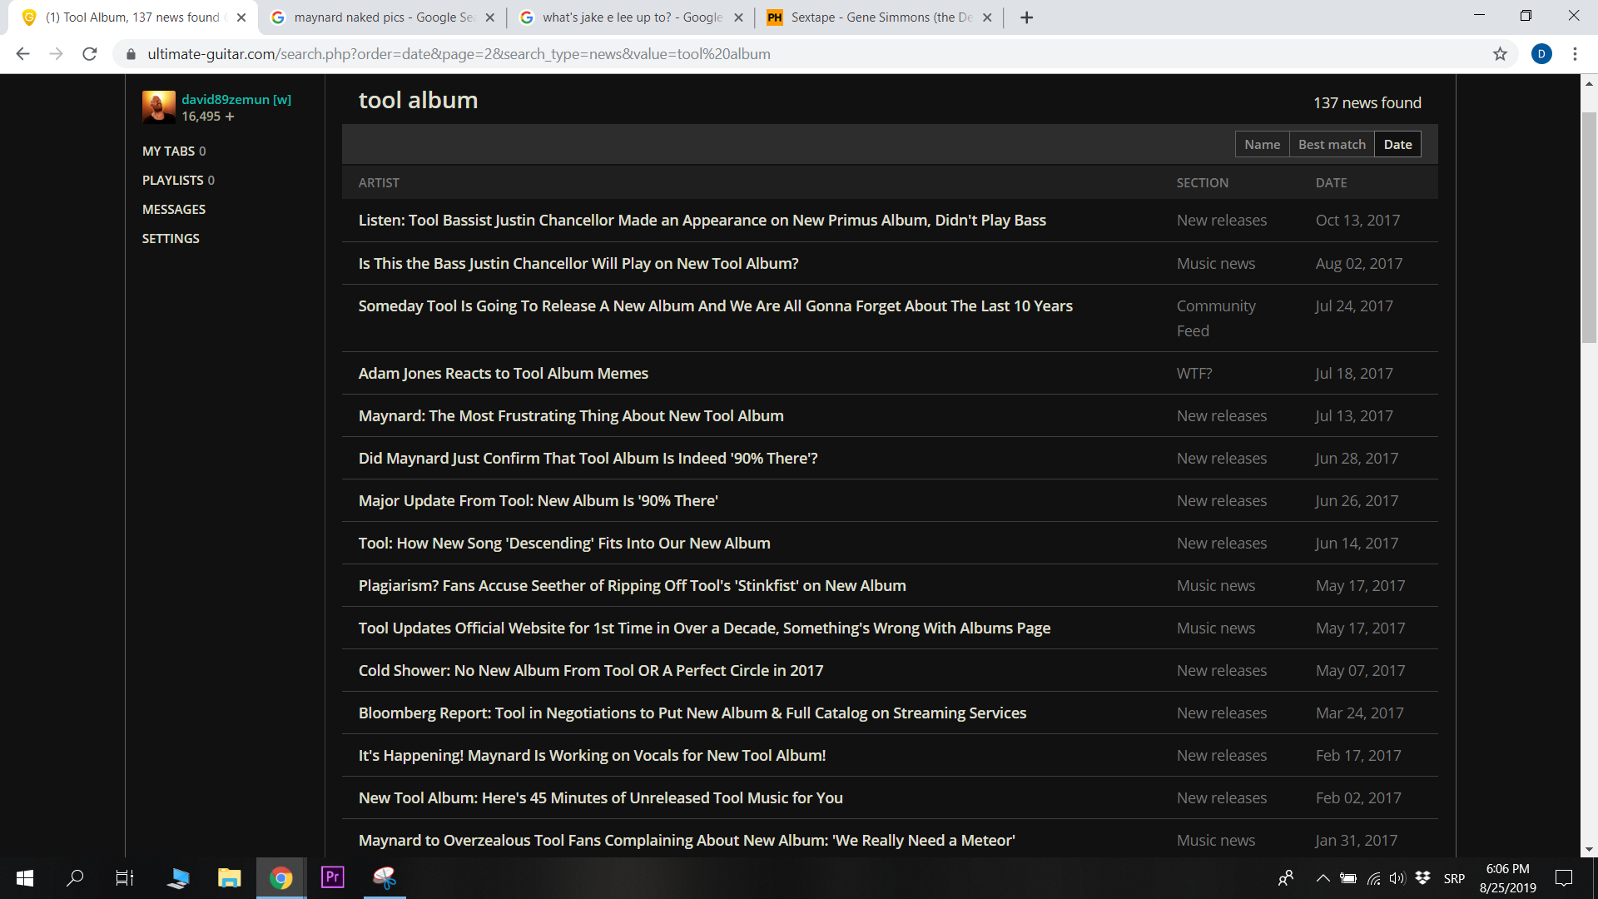Open the Action Center notifications icon
This screenshot has width=1598, height=899.
tap(1564, 878)
